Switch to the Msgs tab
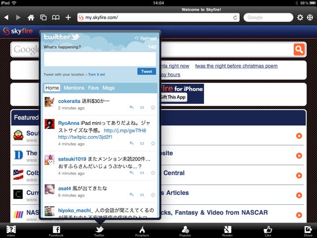The height and width of the screenshot is (238, 317). [108, 88]
